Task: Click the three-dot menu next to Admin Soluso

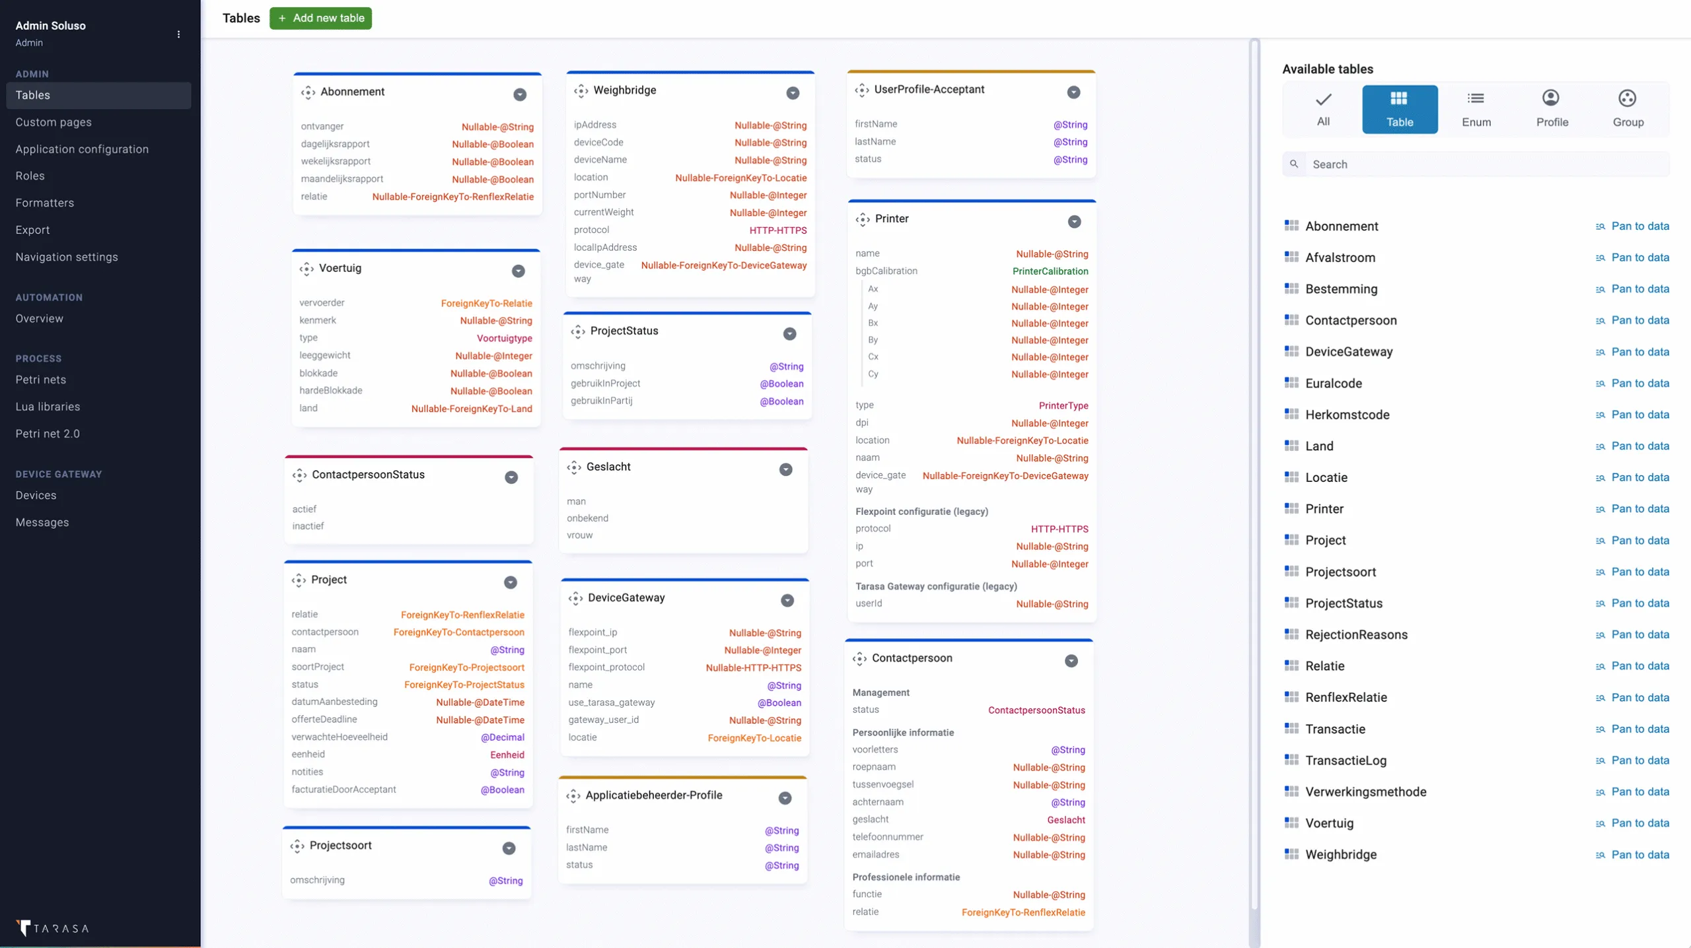Action: point(178,34)
